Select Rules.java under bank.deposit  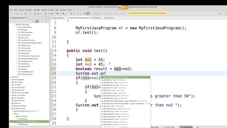pyautogui.click(x=24, y=124)
